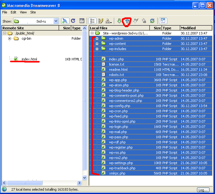The width and height of the screenshot is (215, 194).
Task: Click the blue Put files arrow
Action: pos(127,21)
